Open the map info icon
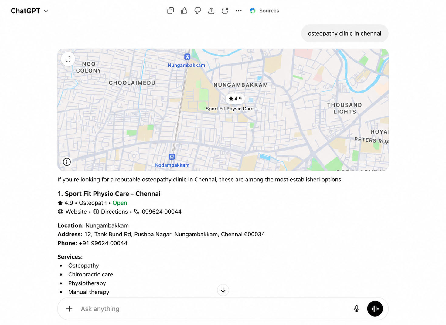Viewport: 446px width, 325px height. pos(67,162)
